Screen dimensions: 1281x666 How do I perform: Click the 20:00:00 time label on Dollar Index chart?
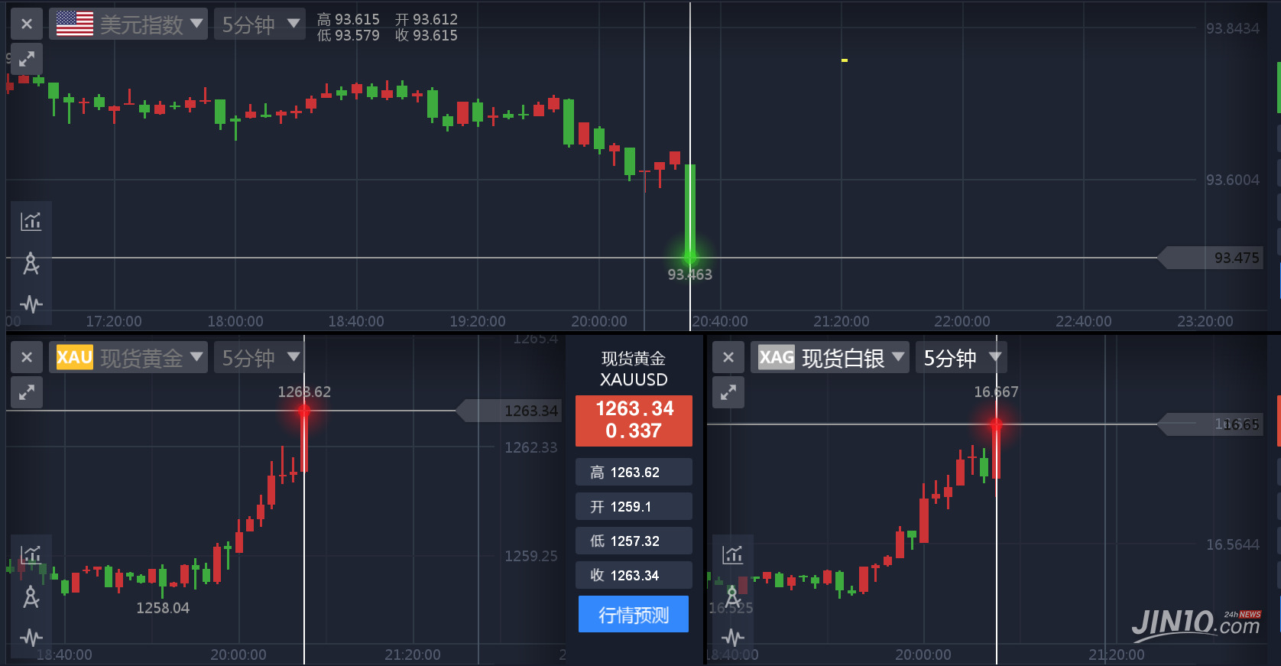[x=599, y=321]
